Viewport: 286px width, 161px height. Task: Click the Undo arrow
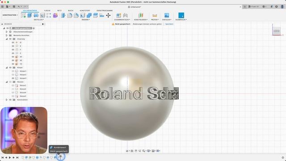point(19,7)
